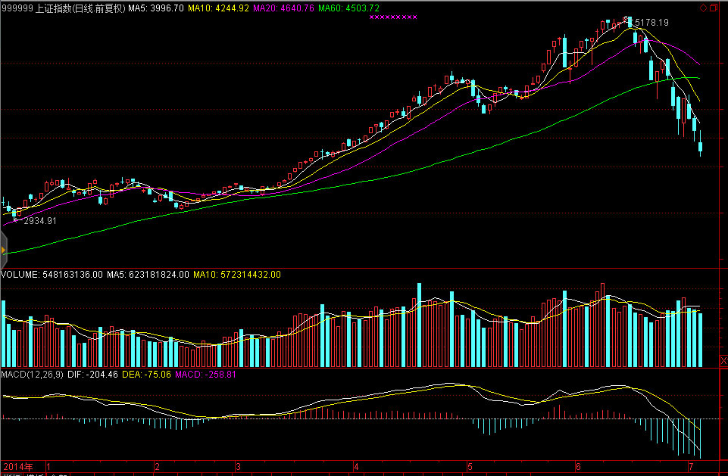Click the 2014年 year label on timeline
728x476 pixels.
tap(17, 467)
